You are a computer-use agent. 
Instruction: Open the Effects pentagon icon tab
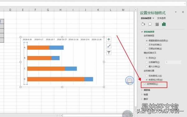[150, 24]
